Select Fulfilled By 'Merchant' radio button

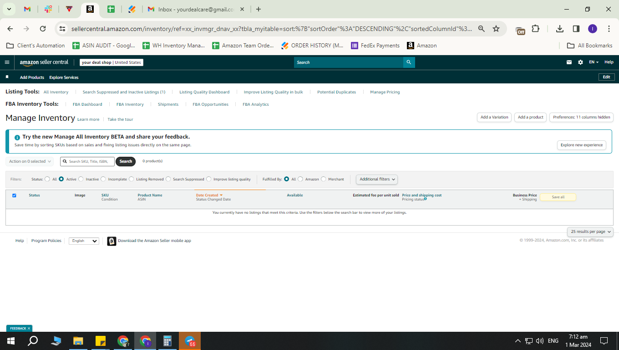click(x=324, y=179)
